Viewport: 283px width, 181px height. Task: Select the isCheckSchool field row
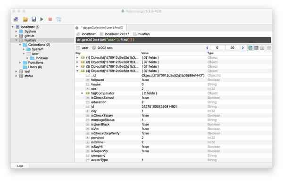pos(173,98)
